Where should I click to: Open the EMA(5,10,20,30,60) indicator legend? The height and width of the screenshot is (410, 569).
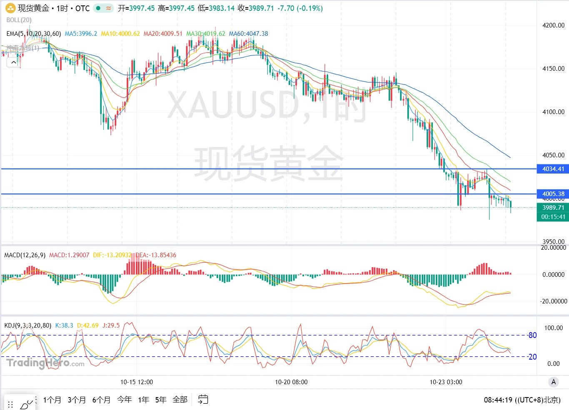[33, 34]
